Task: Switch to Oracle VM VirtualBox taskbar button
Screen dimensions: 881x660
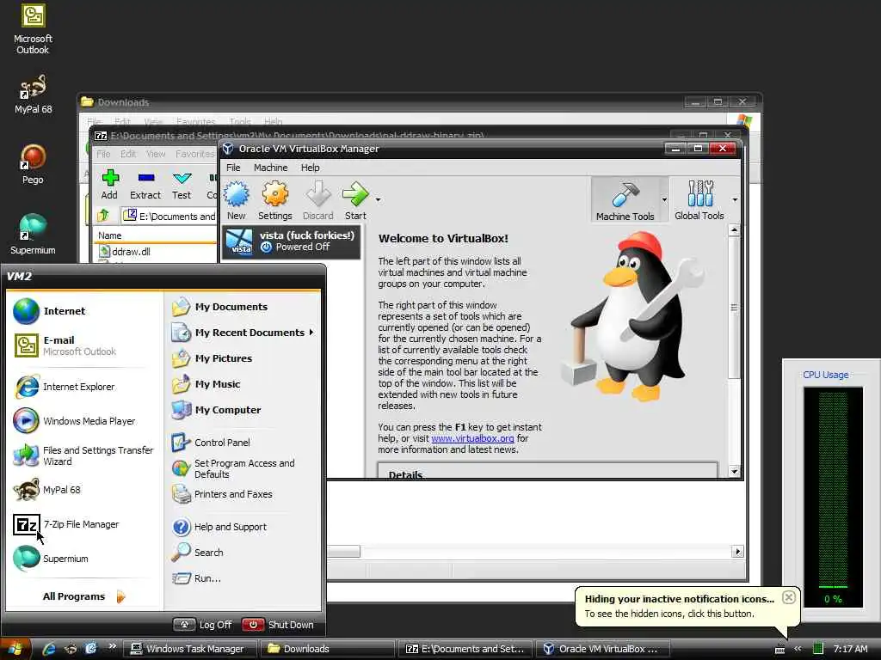Action: click(x=603, y=649)
